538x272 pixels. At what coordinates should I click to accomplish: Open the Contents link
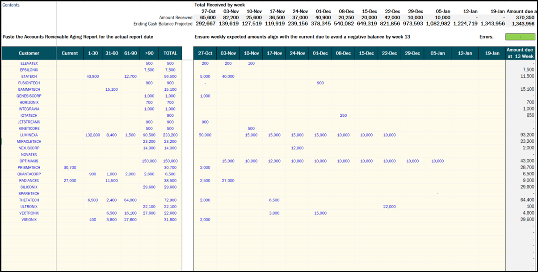click(x=11, y=5)
